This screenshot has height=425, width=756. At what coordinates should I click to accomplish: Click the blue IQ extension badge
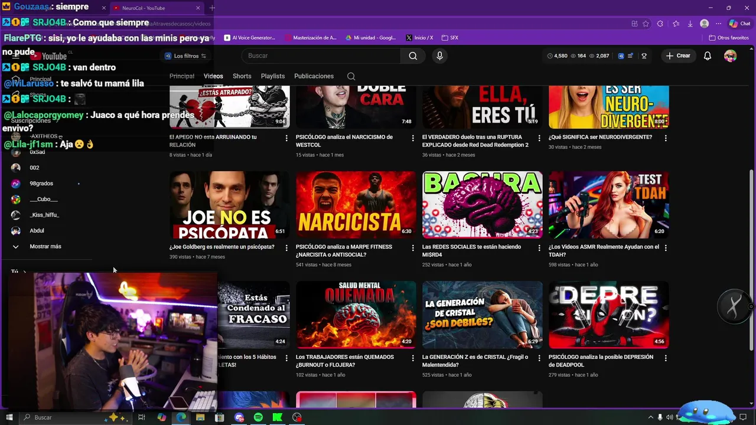point(621,56)
